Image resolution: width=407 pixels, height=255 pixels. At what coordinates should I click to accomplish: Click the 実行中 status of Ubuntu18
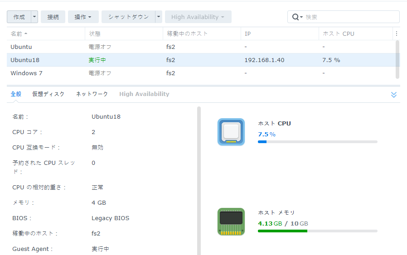pos(97,60)
